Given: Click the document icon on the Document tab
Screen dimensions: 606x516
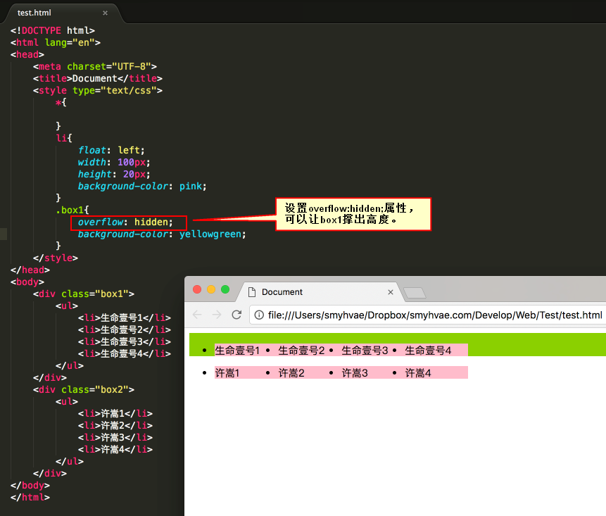Looking at the screenshot, I should click(x=251, y=292).
